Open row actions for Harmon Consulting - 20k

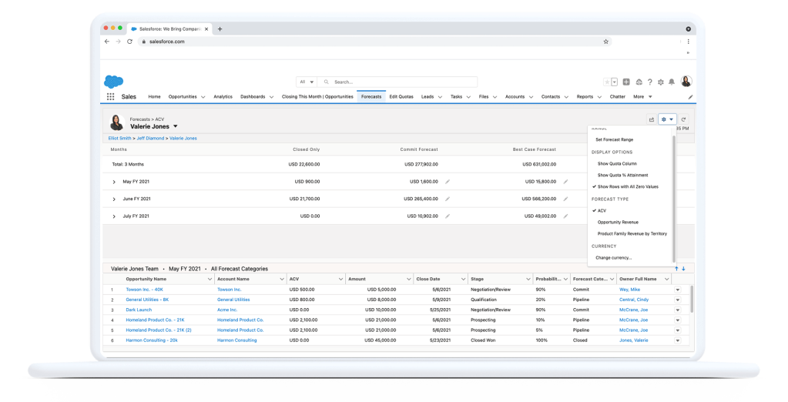(677, 340)
